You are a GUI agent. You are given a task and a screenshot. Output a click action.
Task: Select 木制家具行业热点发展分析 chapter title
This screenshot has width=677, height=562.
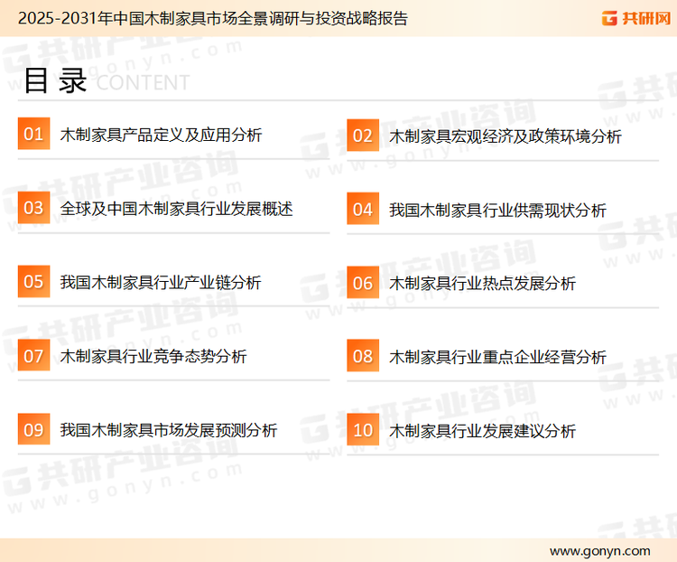pyautogui.click(x=482, y=284)
